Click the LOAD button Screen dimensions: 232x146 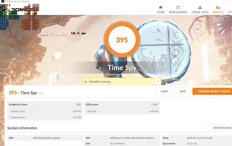click(x=164, y=92)
